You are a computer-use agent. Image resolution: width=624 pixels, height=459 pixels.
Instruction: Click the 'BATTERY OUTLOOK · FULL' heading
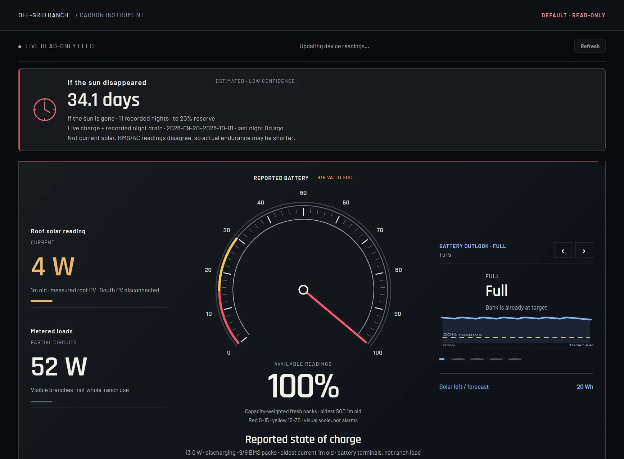[472, 246]
